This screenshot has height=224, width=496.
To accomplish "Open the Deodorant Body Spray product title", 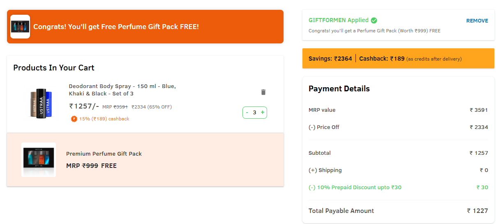I will pos(122,90).
